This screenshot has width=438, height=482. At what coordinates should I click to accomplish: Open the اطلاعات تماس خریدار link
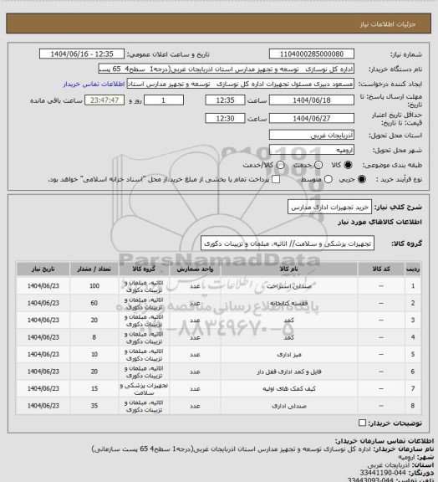tap(94, 84)
